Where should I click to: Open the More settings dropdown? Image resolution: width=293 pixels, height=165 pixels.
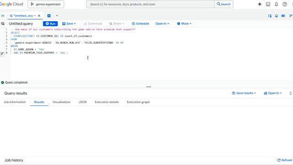[184, 23]
